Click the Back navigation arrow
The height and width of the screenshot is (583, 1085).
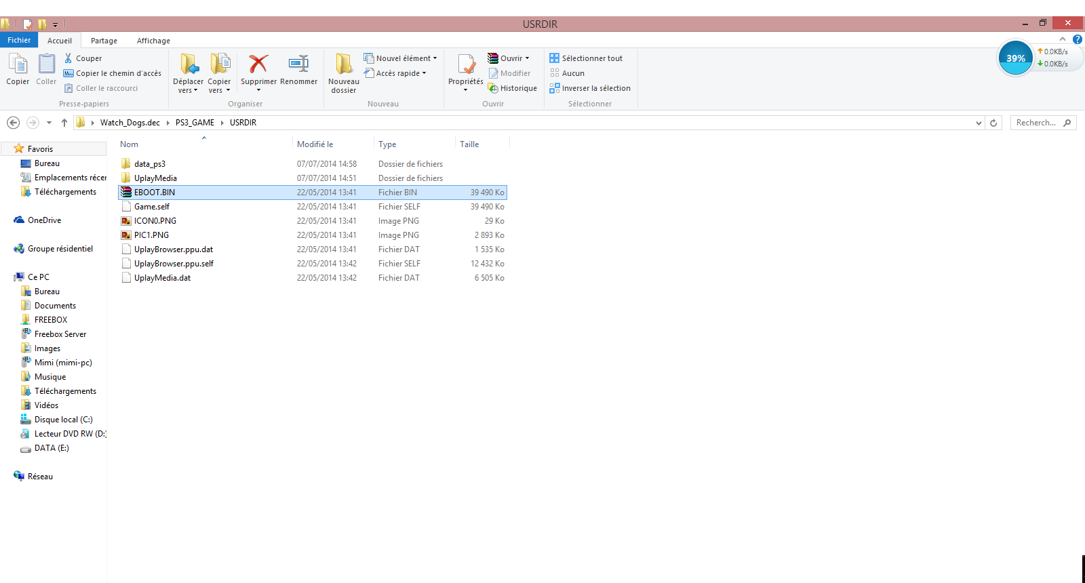coord(13,123)
